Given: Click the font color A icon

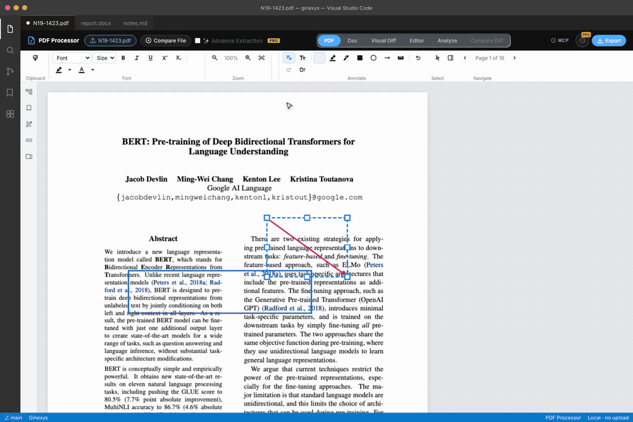Looking at the screenshot, I should [82, 70].
